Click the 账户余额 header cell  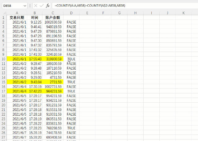(x=53, y=18)
